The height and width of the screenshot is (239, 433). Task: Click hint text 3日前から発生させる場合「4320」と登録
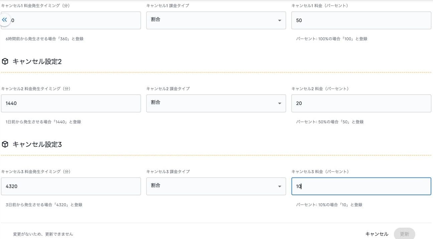44,205
